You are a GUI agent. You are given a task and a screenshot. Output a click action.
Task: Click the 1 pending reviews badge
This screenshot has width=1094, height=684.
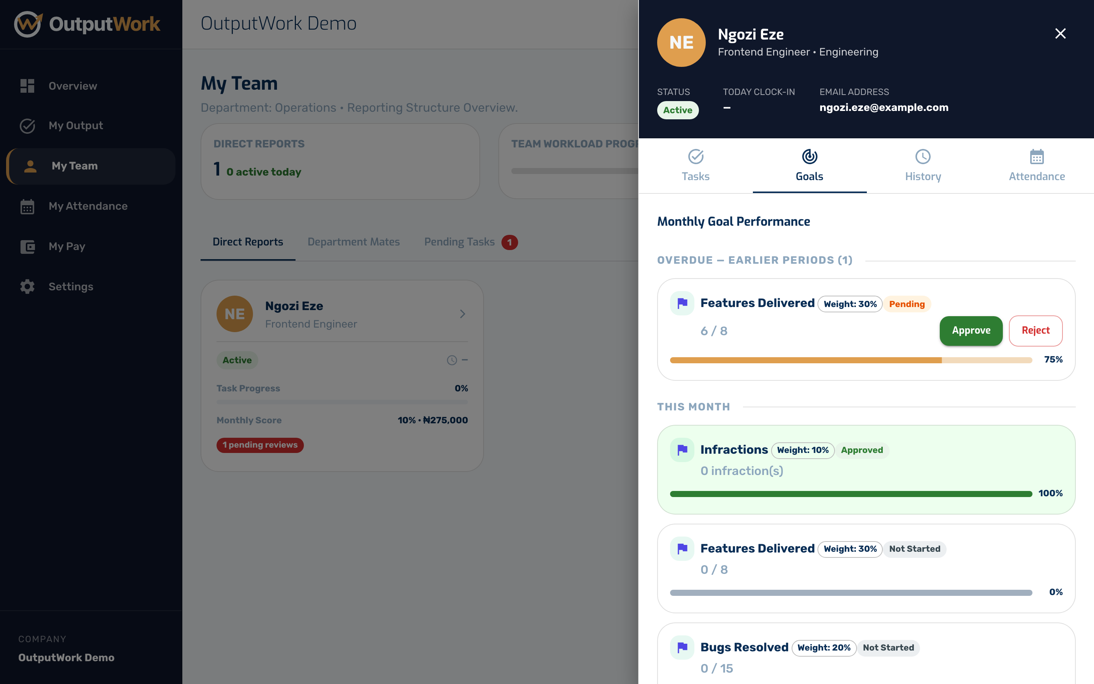260,445
